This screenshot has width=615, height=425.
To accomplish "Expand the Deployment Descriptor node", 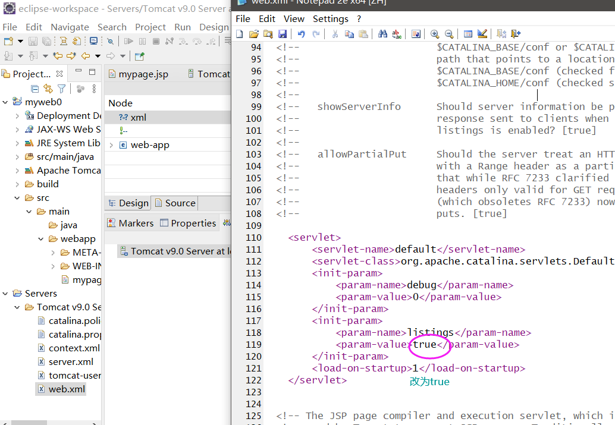I will 17,116.
